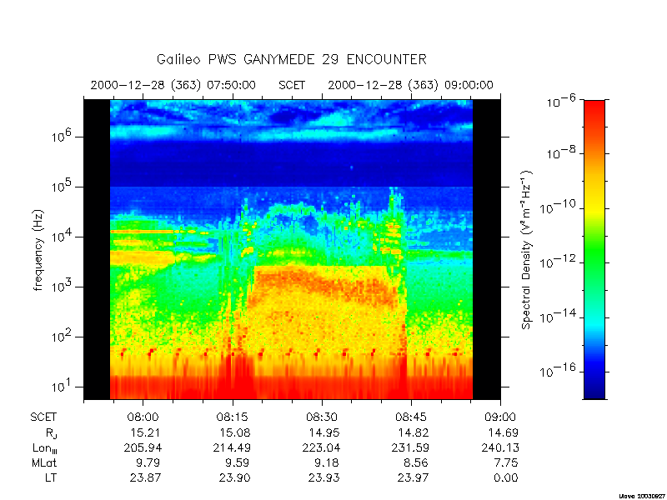Click the MLat value '9.79'
The height and width of the screenshot is (500, 667).
coord(149,462)
